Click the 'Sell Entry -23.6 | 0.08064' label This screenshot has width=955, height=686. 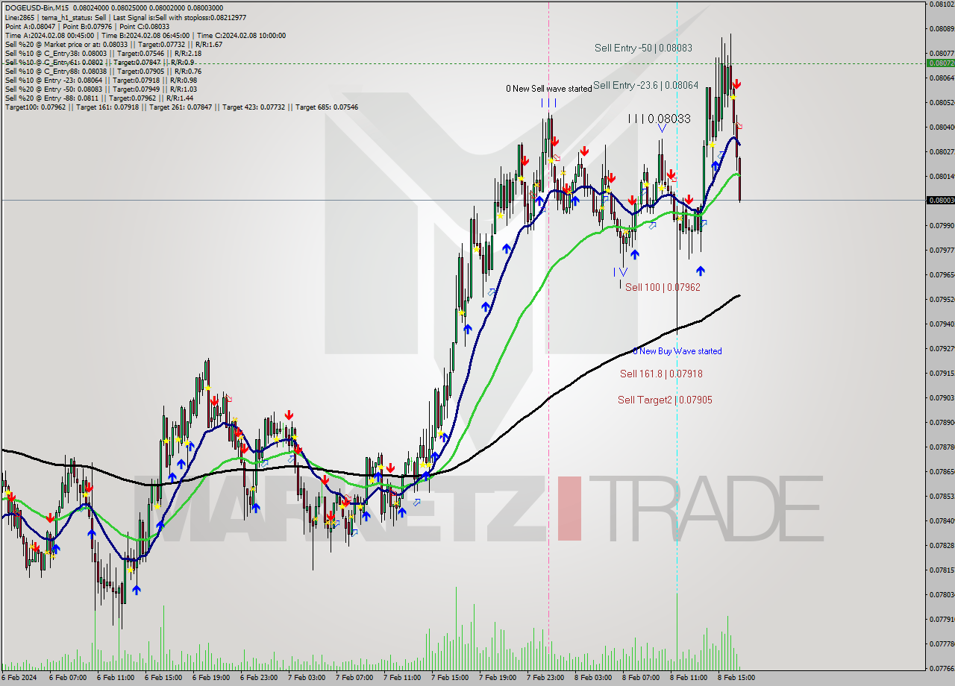click(646, 85)
